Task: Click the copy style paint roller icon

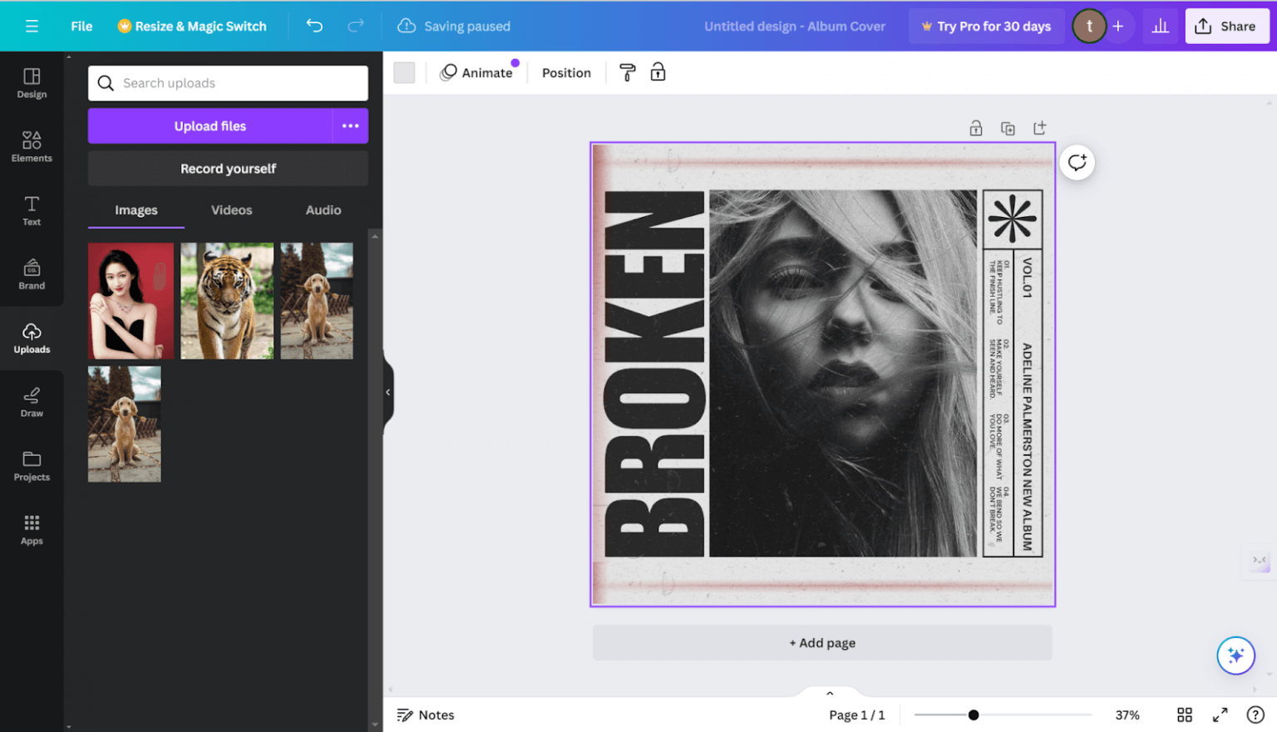Action: [x=628, y=73]
